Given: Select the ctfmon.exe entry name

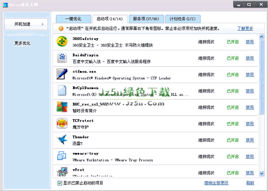Looking at the screenshot, I should point(84,72).
